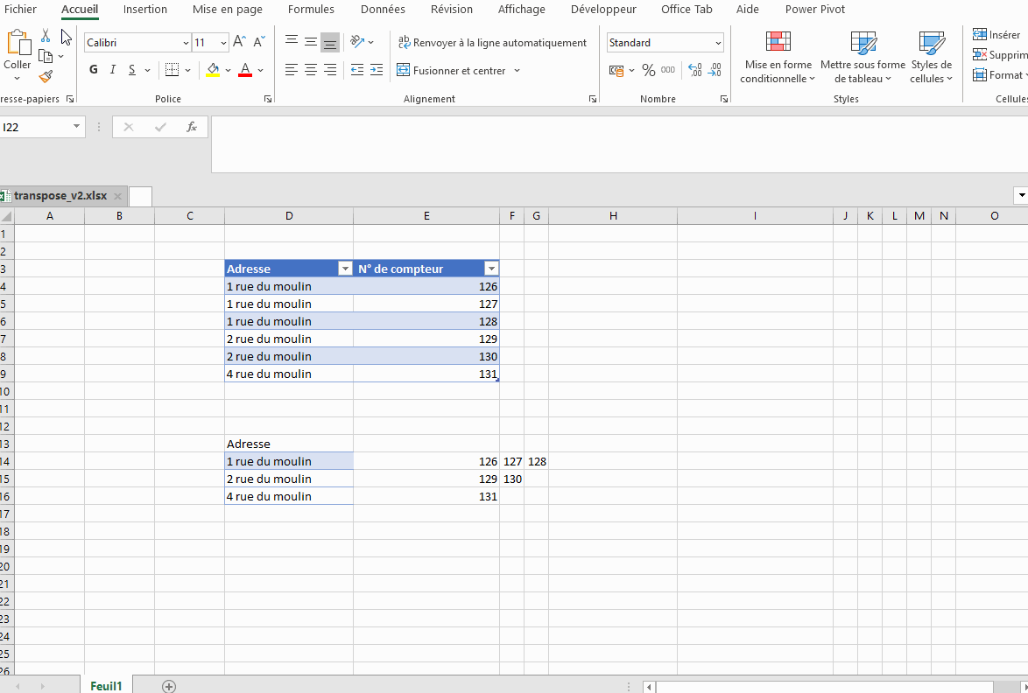Add a new sheet with plus icon
Viewport: 1028px width, 693px height.
[169, 686]
